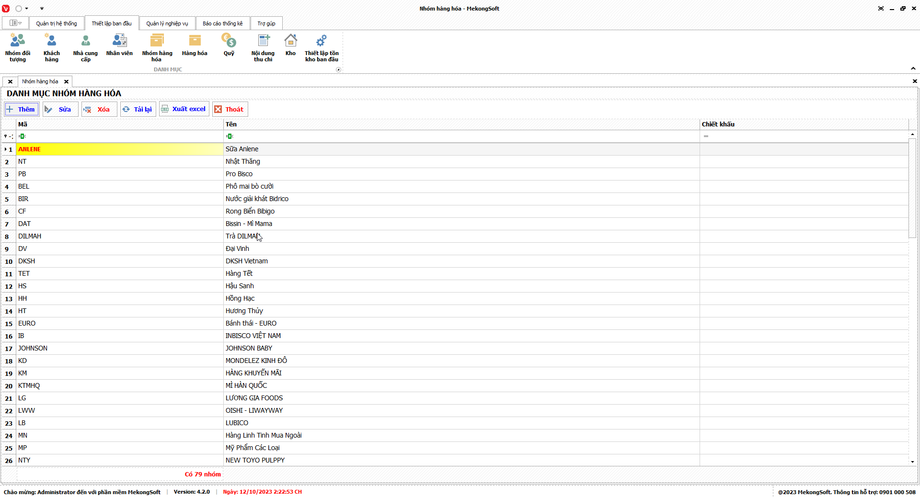The image size is (920, 497).
Task: Open the Tên filter condition icon
Action: [x=230, y=136]
